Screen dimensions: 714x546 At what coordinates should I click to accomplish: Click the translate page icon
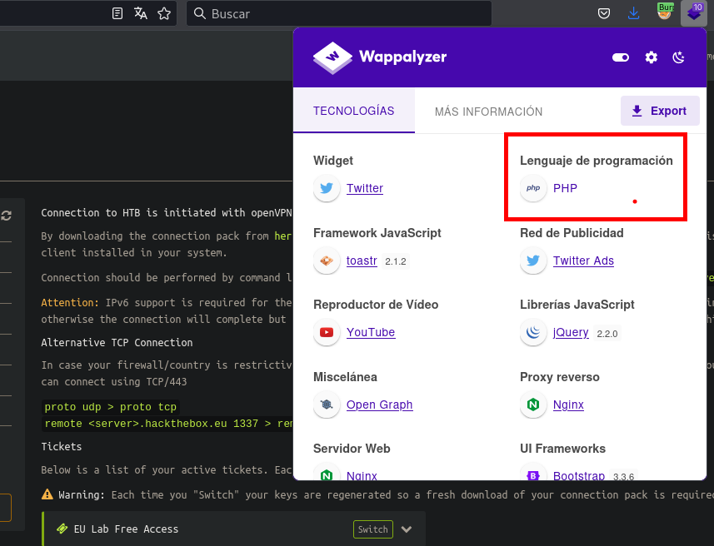pos(141,13)
